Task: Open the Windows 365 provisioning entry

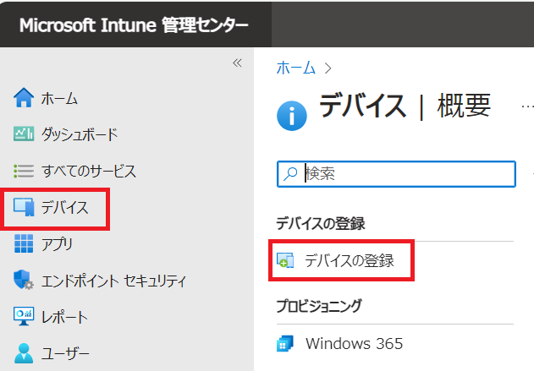Action: [355, 343]
